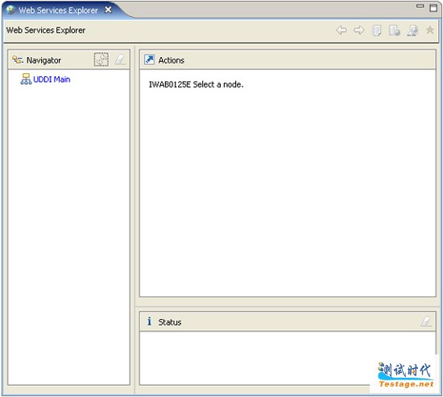Maximize the Web Services Explorer view
The width and height of the screenshot is (443, 397).
(x=433, y=8)
